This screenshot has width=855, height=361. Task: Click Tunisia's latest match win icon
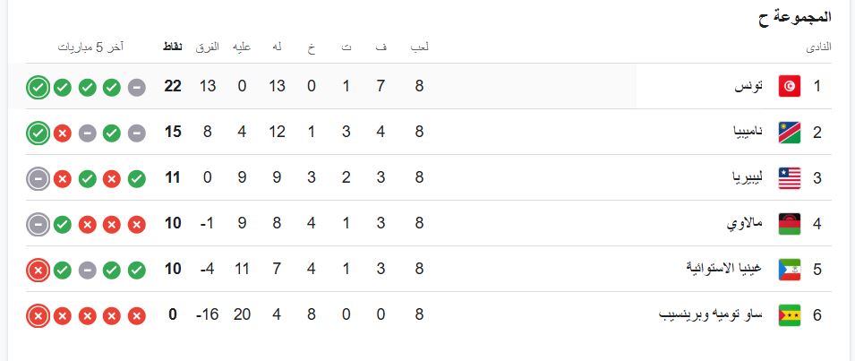(37, 88)
